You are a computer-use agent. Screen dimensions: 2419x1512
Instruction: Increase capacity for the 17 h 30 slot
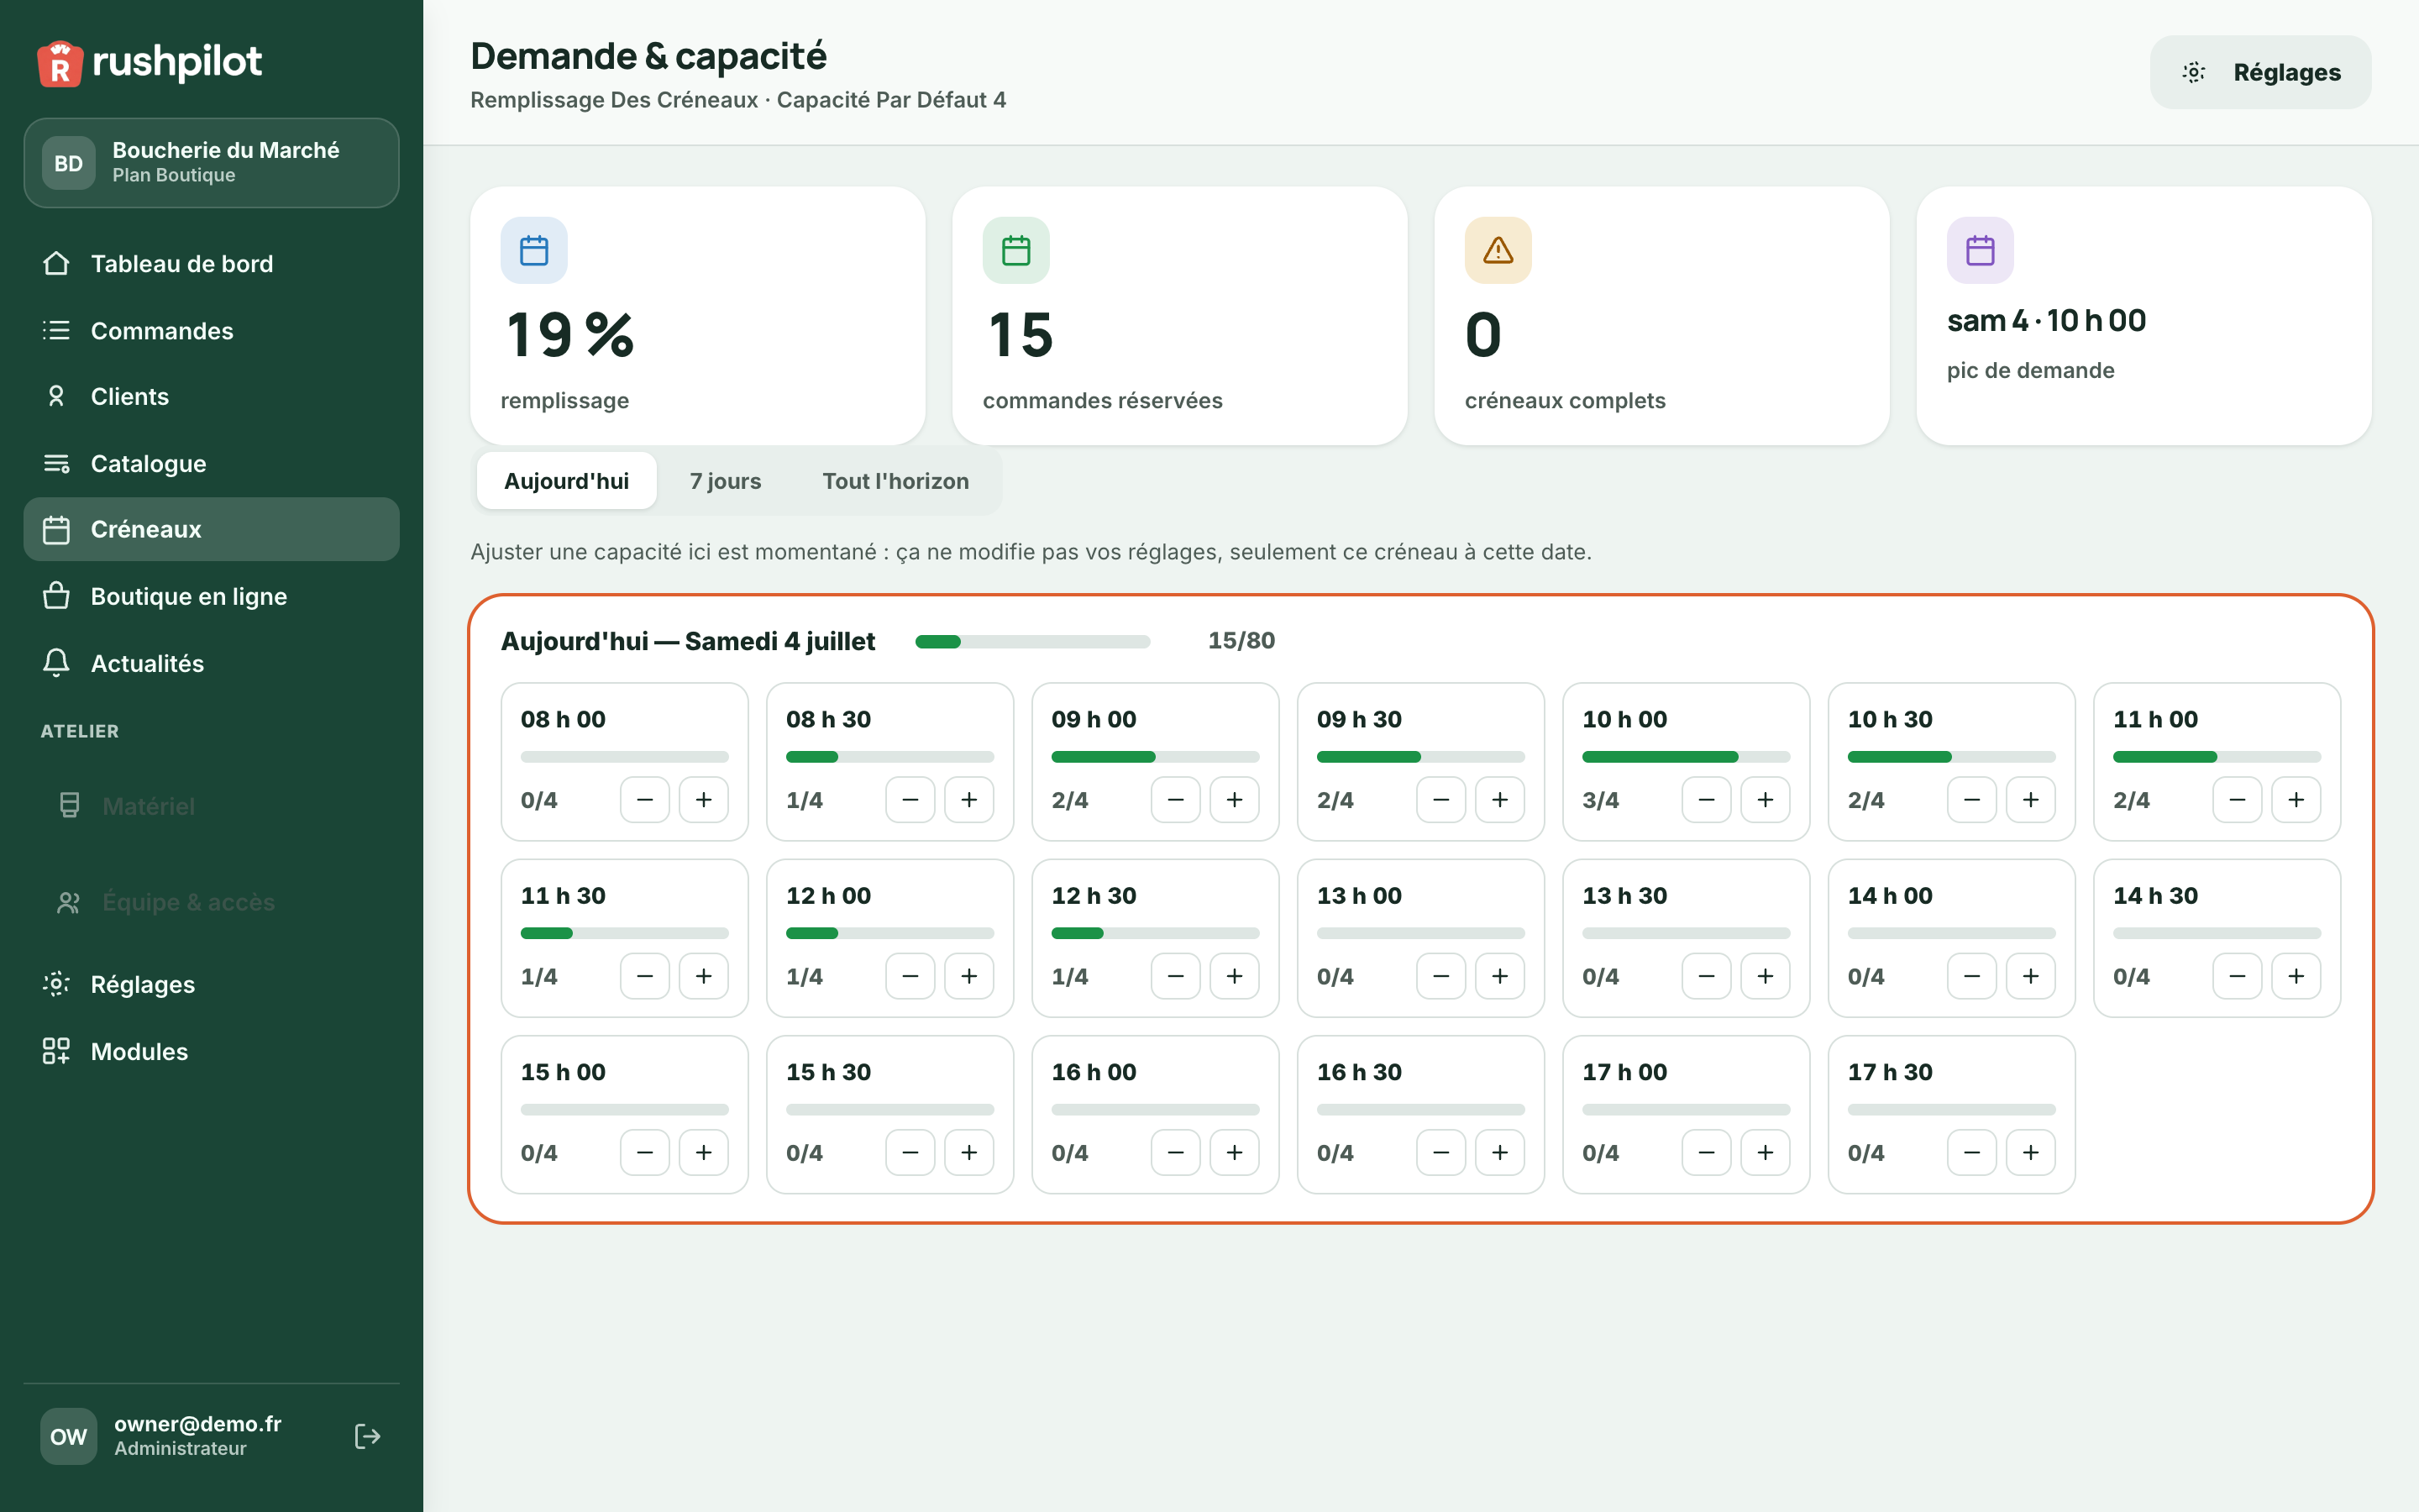(2030, 1153)
